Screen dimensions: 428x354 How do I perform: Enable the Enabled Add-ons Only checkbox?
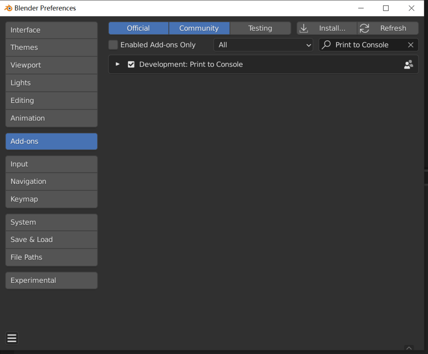tap(113, 45)
